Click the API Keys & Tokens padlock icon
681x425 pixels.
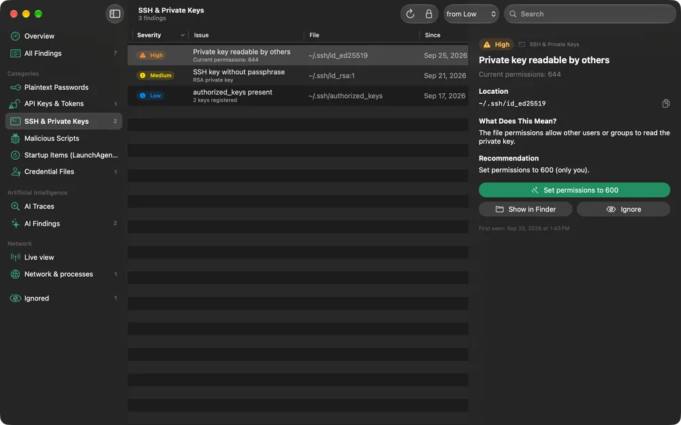(x=14, y=103)
